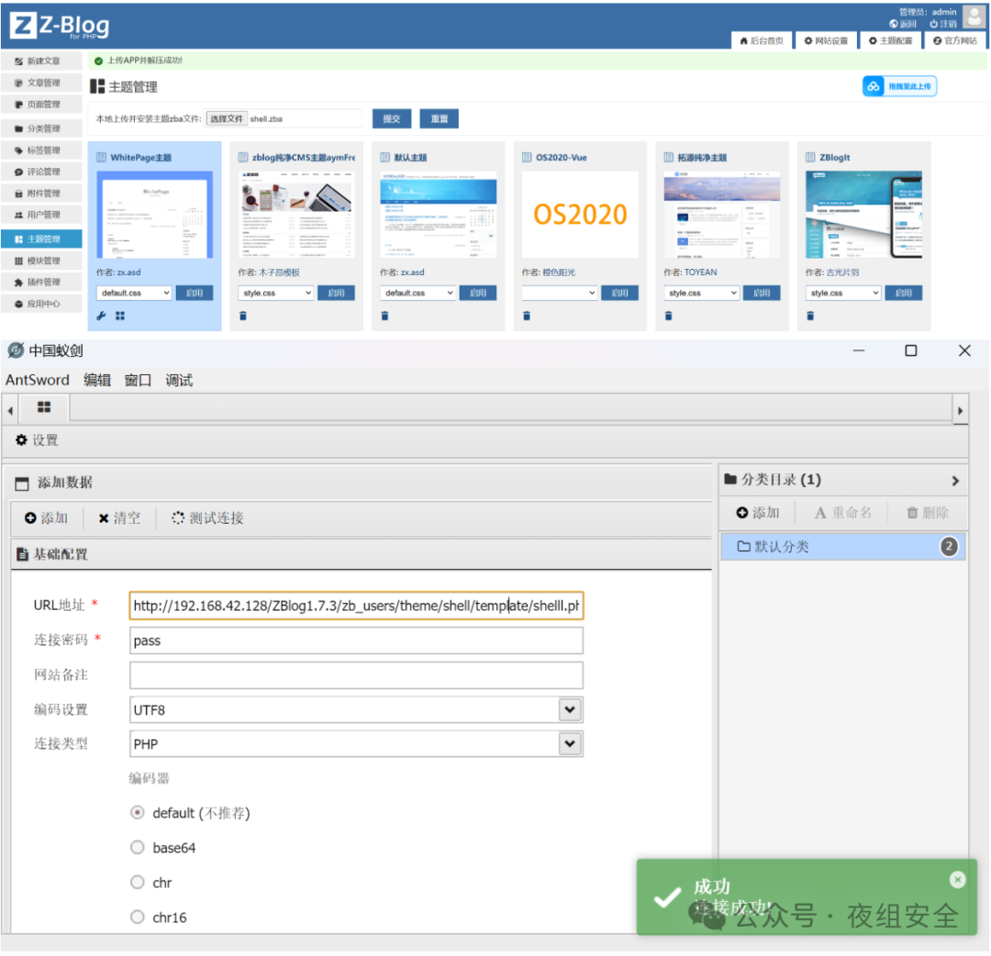Click 测试连接 to test connection
The image size is (991, 956).
(207, 518)
